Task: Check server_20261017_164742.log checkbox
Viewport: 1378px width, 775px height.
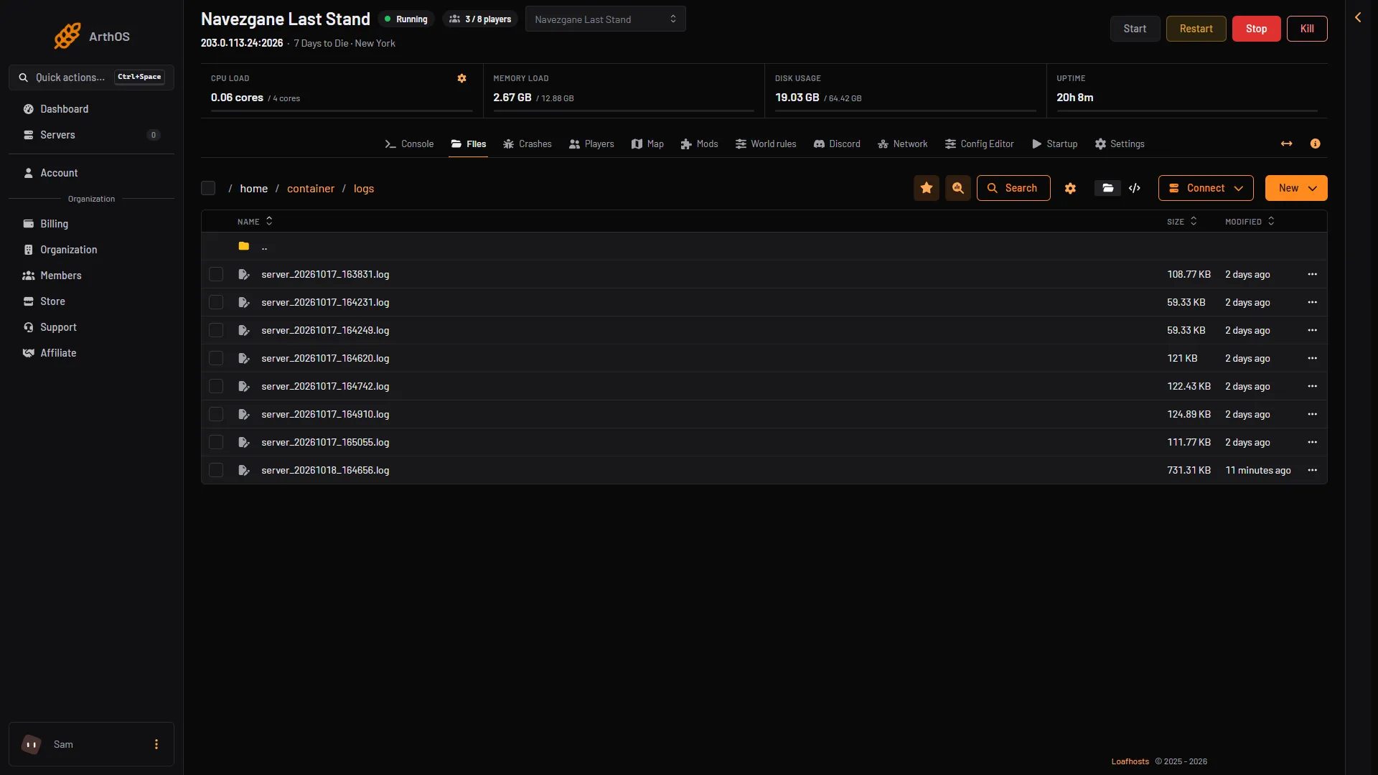Action: click(x=216, y=386)
